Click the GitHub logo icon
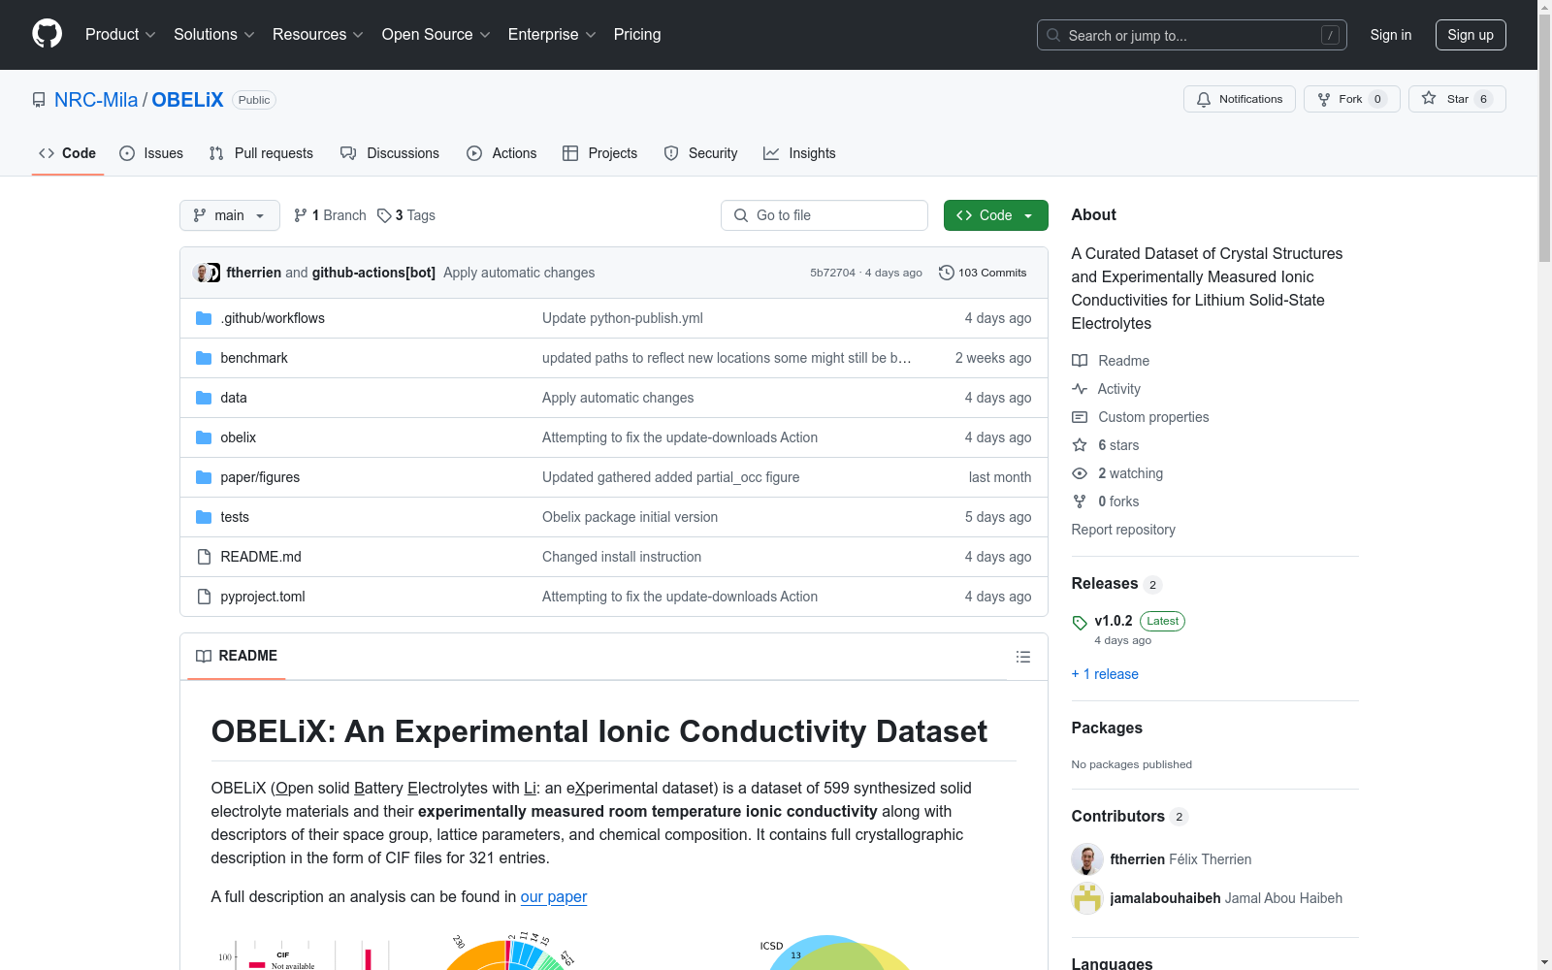Screen dimensions: 1552x970 [47, 34]
